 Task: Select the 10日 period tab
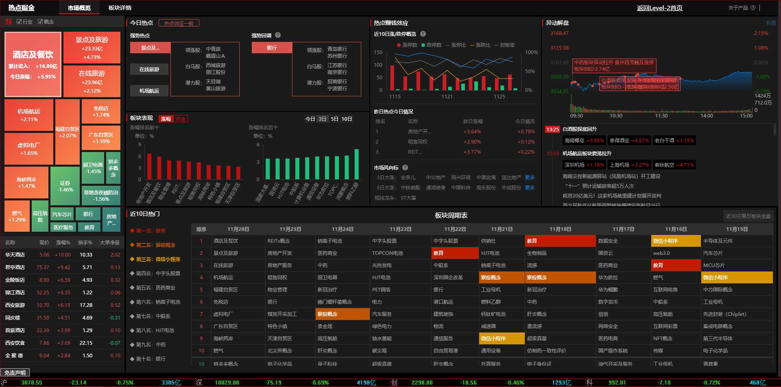pos(347,119)
